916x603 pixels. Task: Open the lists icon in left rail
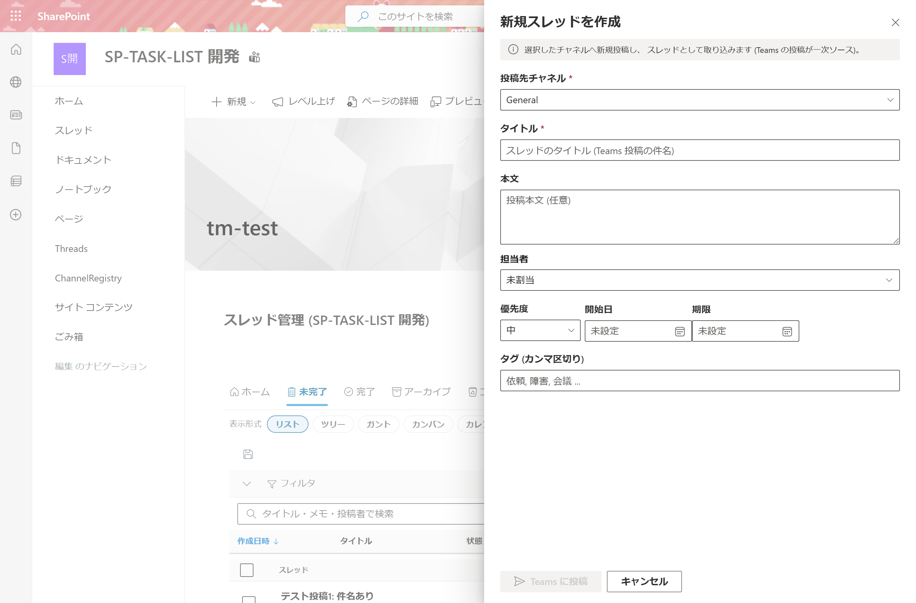[x=16, y=181]
